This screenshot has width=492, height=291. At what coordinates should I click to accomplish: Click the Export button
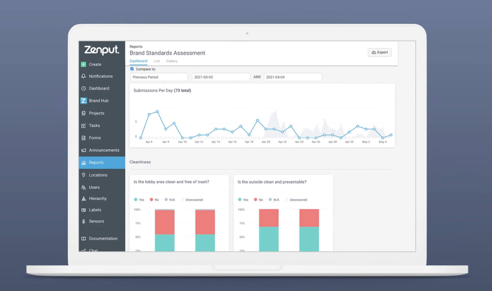click(380, 52)
